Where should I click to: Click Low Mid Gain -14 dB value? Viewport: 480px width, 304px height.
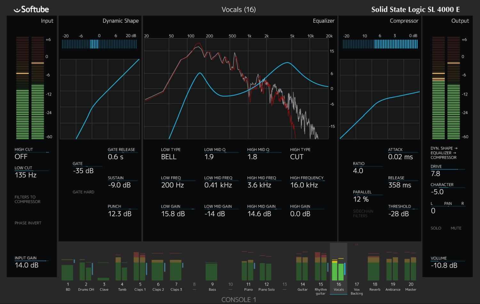tap(215, 214)
